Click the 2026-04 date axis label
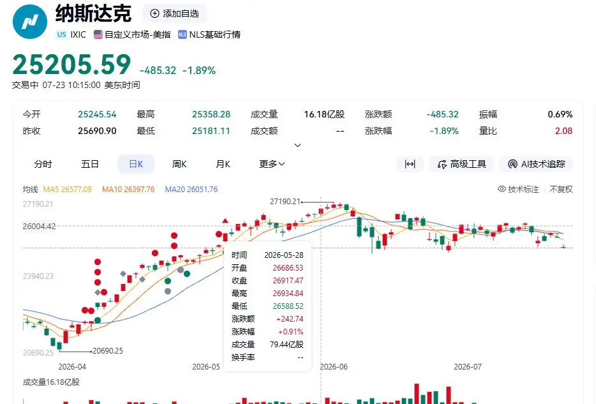Viewport: 596px width, 404px height. 72,367
